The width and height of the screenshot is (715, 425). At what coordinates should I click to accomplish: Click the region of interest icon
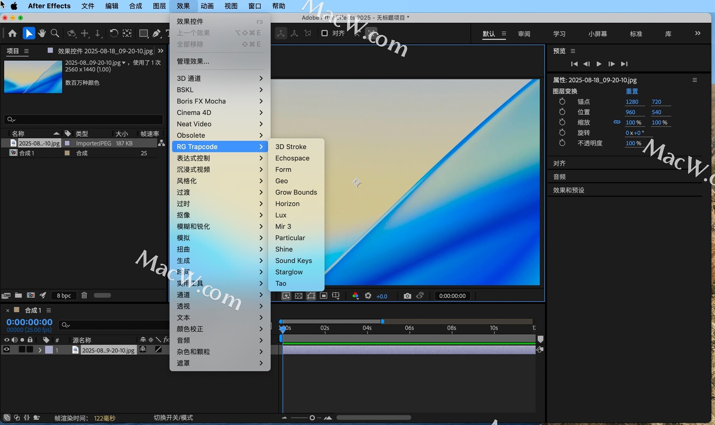coord(324,296)
